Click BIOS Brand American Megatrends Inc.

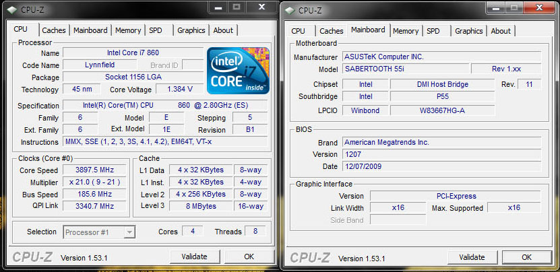click(442, 142)
